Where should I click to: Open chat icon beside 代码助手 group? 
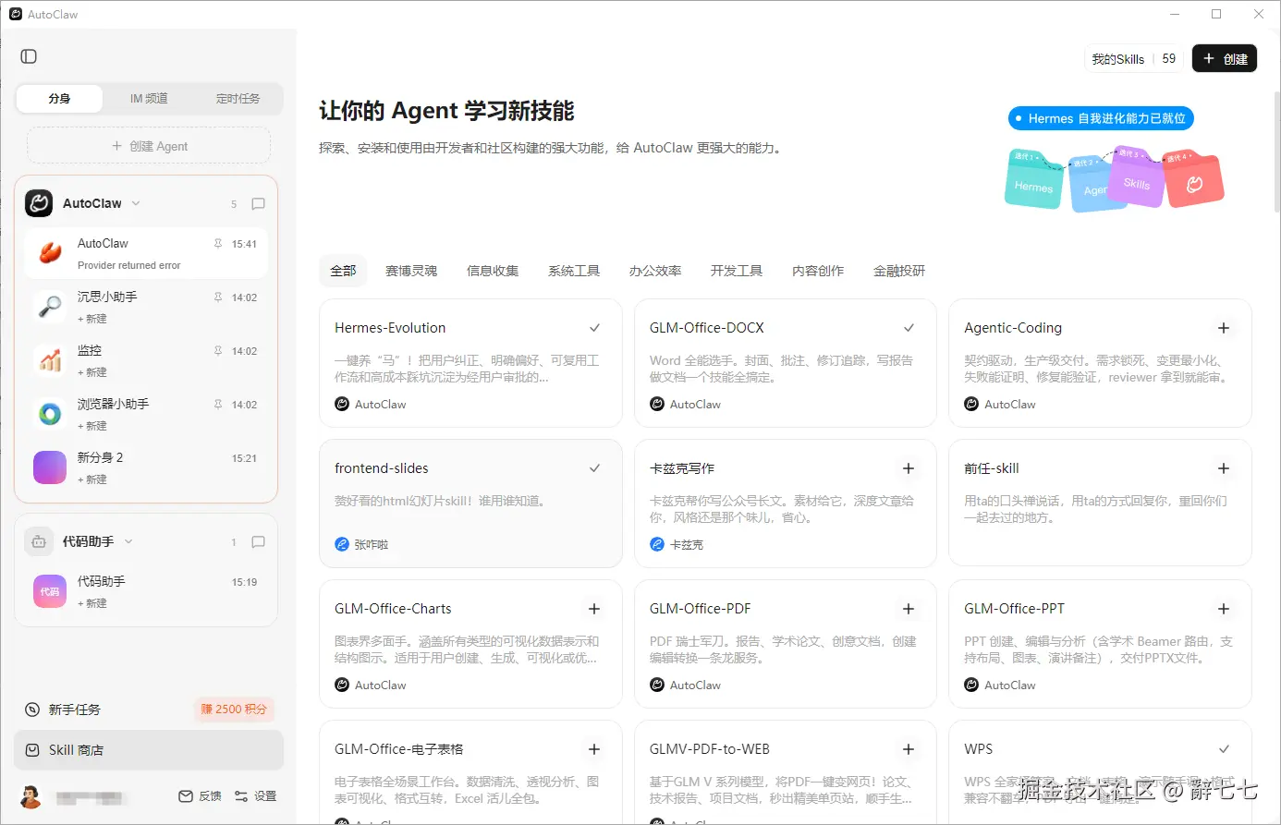coord(259,542)
